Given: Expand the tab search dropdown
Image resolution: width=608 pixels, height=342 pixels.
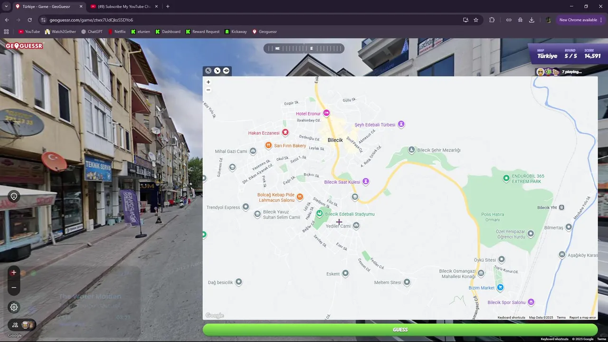Looking at the screenshot, I should point(6,7).
